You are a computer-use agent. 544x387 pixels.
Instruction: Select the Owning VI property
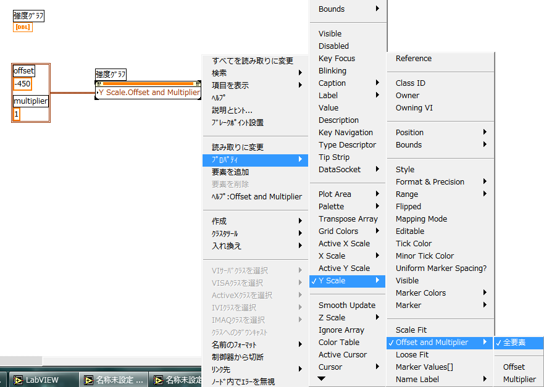tap(440, 108)
